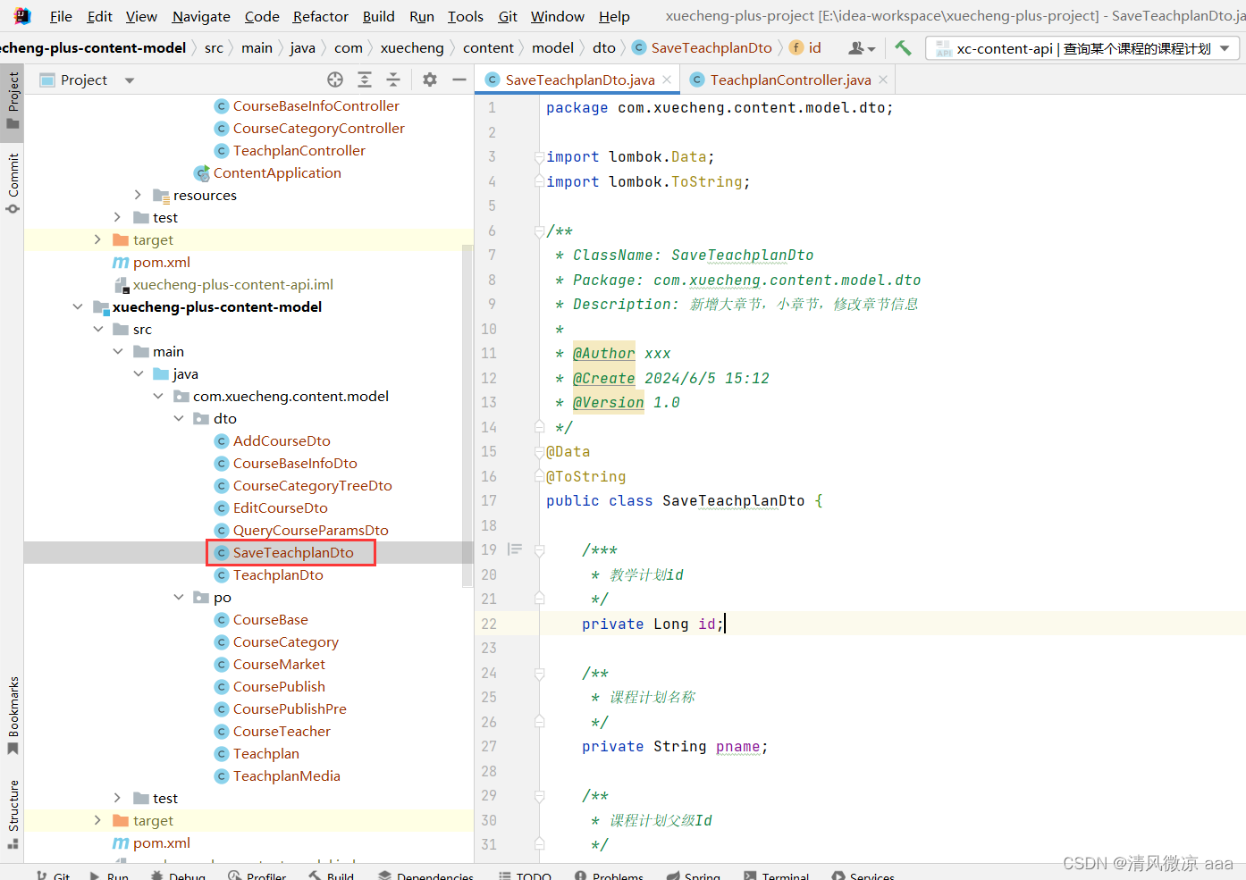This screenshot has height=880, width=1246.
Task: Select CourseBaseInfoController in project tree
Action: click(316, 105)
